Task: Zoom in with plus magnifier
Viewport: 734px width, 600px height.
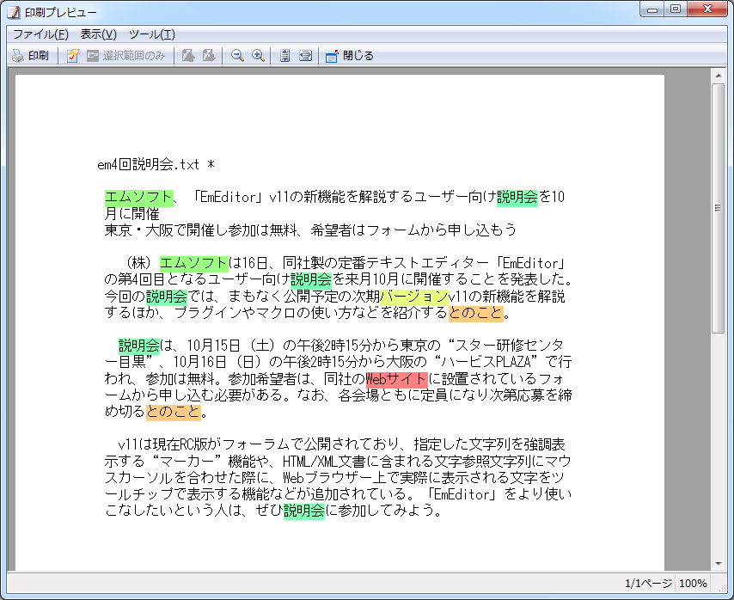Action: click(258, 56)
